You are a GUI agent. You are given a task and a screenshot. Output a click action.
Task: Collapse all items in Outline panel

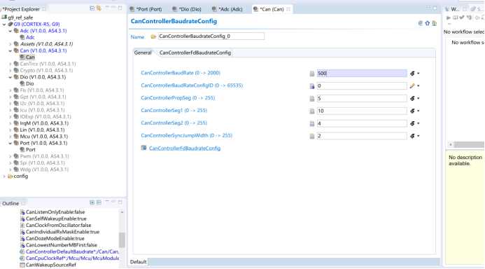point(99,202)
